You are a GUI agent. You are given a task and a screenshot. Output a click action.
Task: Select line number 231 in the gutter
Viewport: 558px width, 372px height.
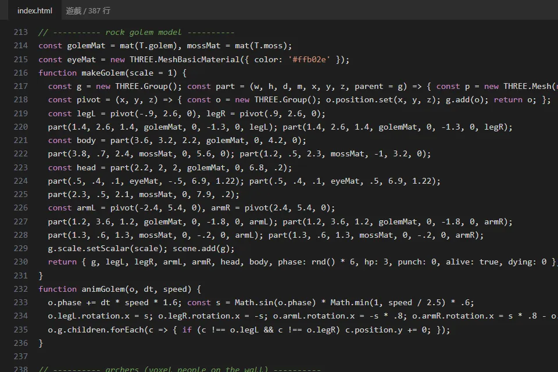(21, 276)
